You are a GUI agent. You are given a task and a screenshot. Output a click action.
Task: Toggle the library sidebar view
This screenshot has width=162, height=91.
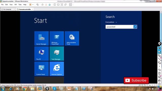(55, 5)
